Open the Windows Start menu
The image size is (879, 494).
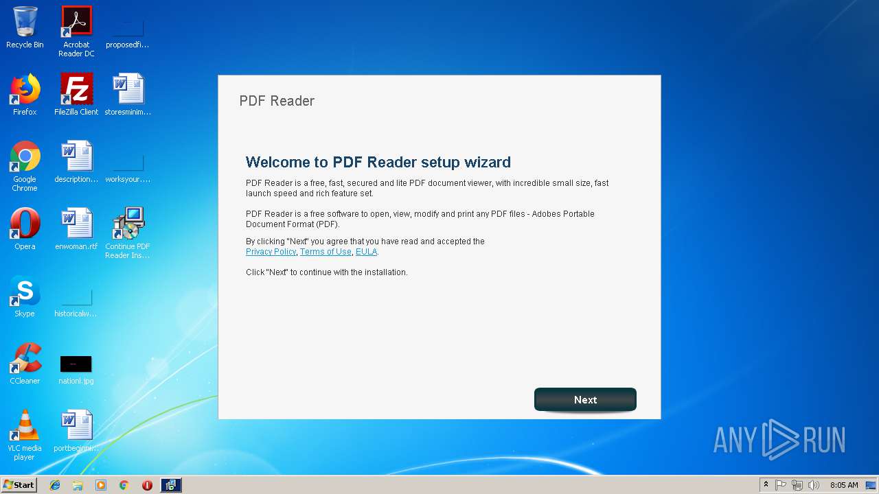click(19, 485)
